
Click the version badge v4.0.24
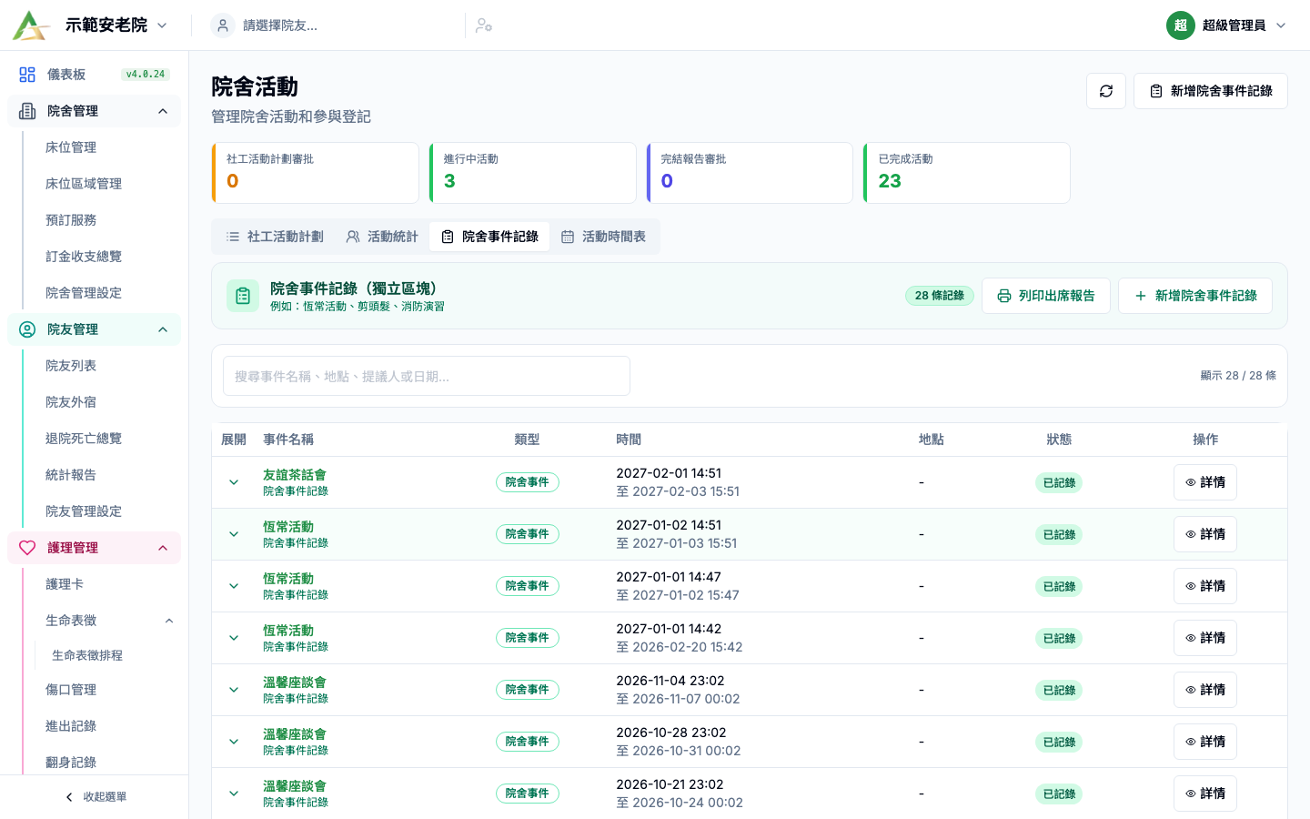coord(146,75)
